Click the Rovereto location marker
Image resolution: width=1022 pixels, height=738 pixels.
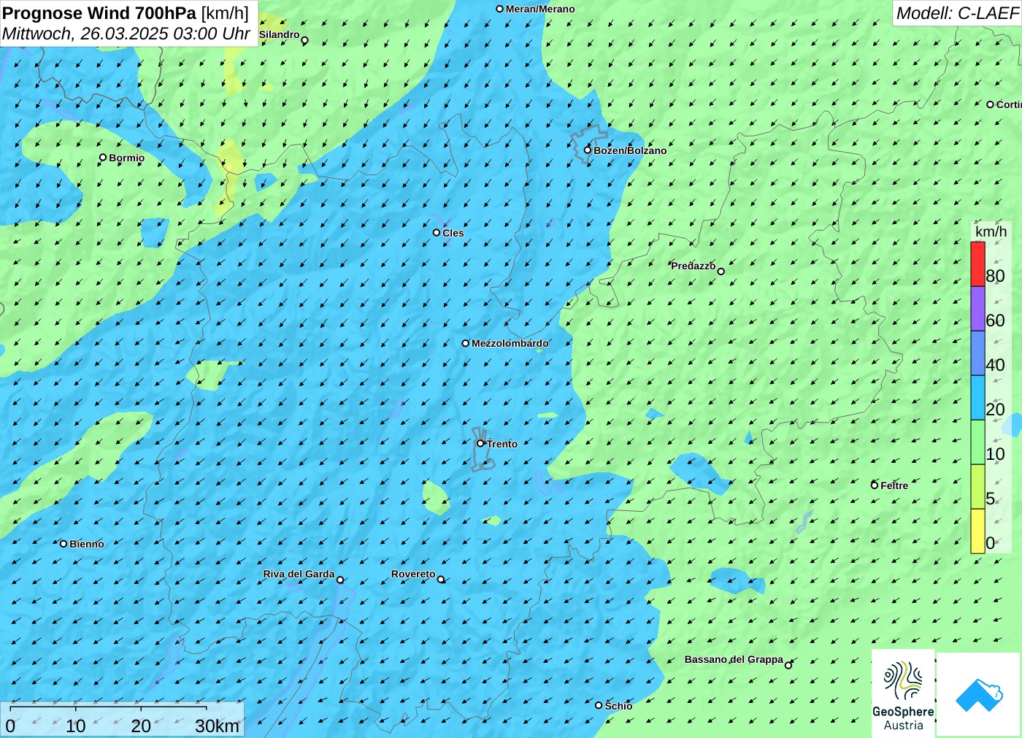[440, 579]
